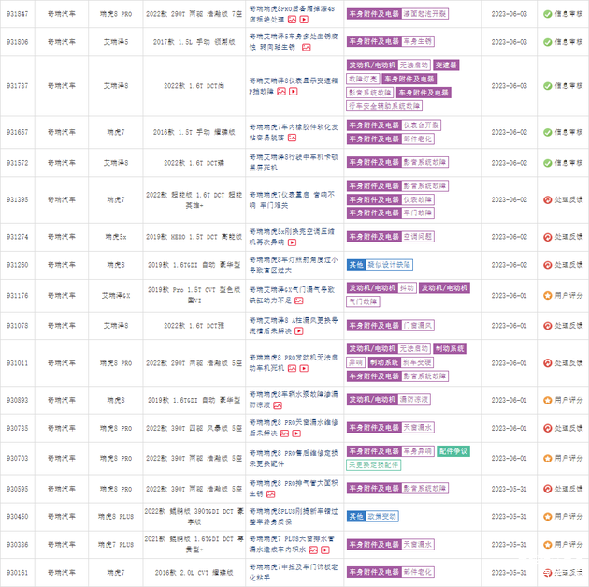Image resolution: width=589 pixels, height=587 pixels.
Task: Click 空调问题 tag in row 931274
Action: coord(419,237)
